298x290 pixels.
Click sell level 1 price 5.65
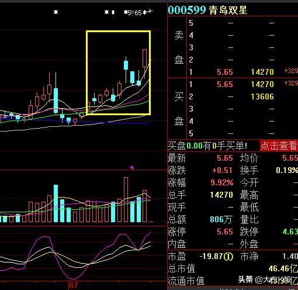(225, 72)
